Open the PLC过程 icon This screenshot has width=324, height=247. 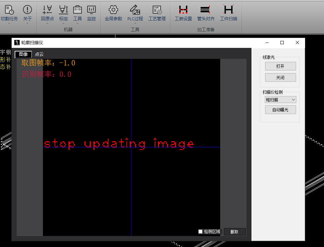[x=135, y=10]
